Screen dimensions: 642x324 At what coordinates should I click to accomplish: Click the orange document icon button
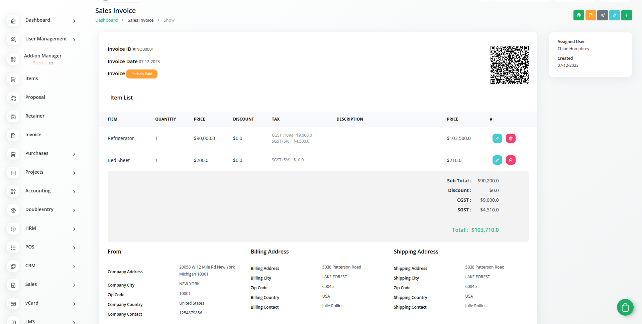591,15
